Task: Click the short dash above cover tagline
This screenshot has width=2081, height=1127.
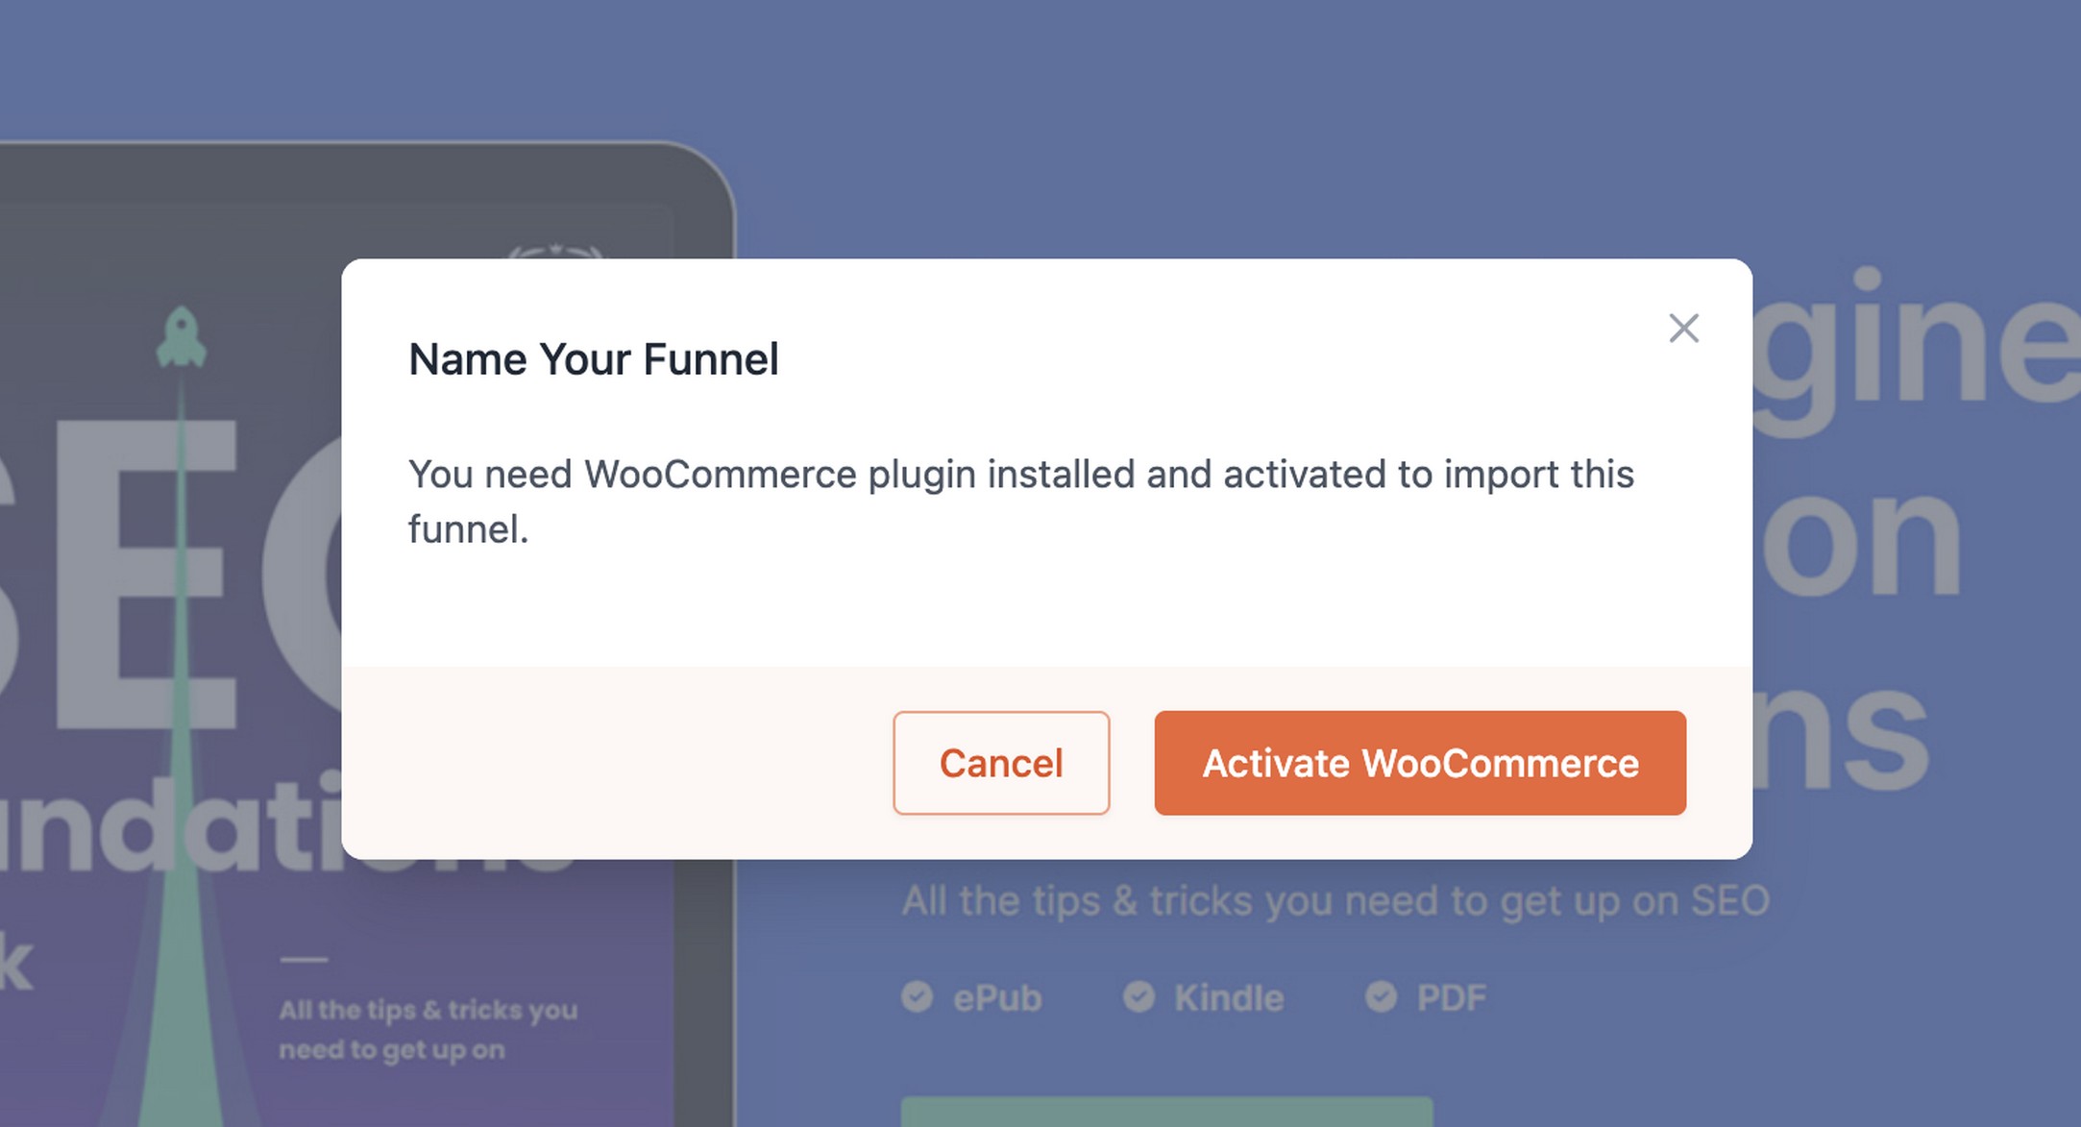Action: [304, 959]
